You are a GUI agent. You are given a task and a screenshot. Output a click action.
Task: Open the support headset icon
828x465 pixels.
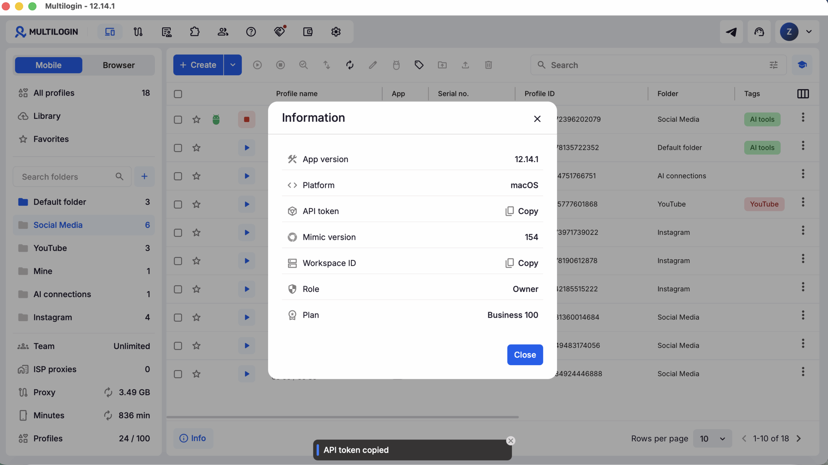coord(759,32)
